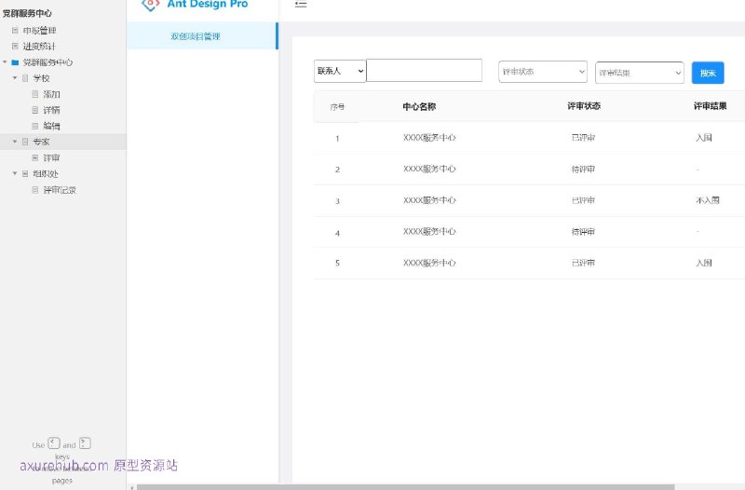Open the 申报管理 page in tree

click(39, 31)
